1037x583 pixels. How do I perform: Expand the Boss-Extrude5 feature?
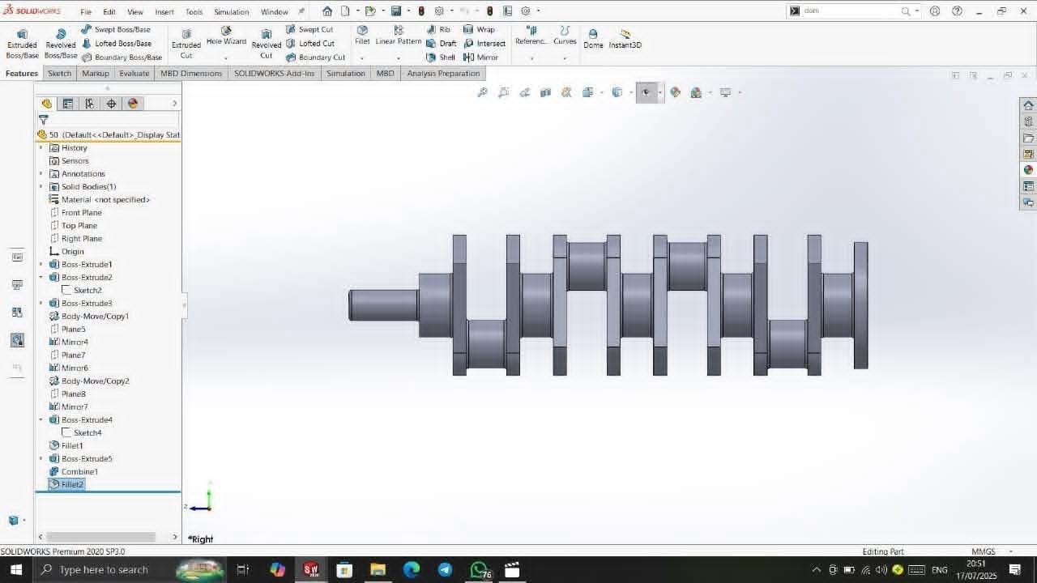point(41,458)
